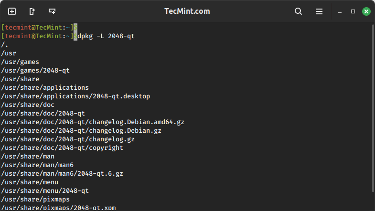Click the second title bar icon with plus
375x211 pixels.
(32, 11)
